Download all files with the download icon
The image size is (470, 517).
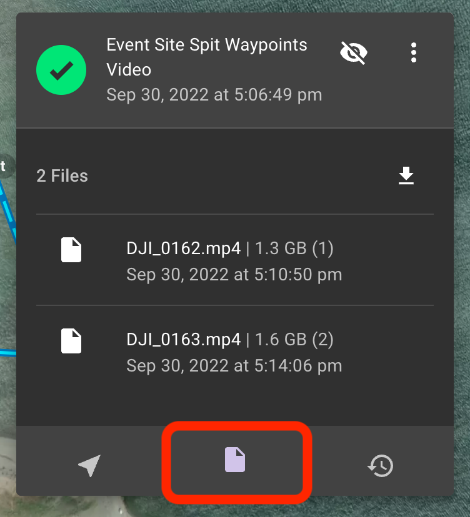(406, 175)
